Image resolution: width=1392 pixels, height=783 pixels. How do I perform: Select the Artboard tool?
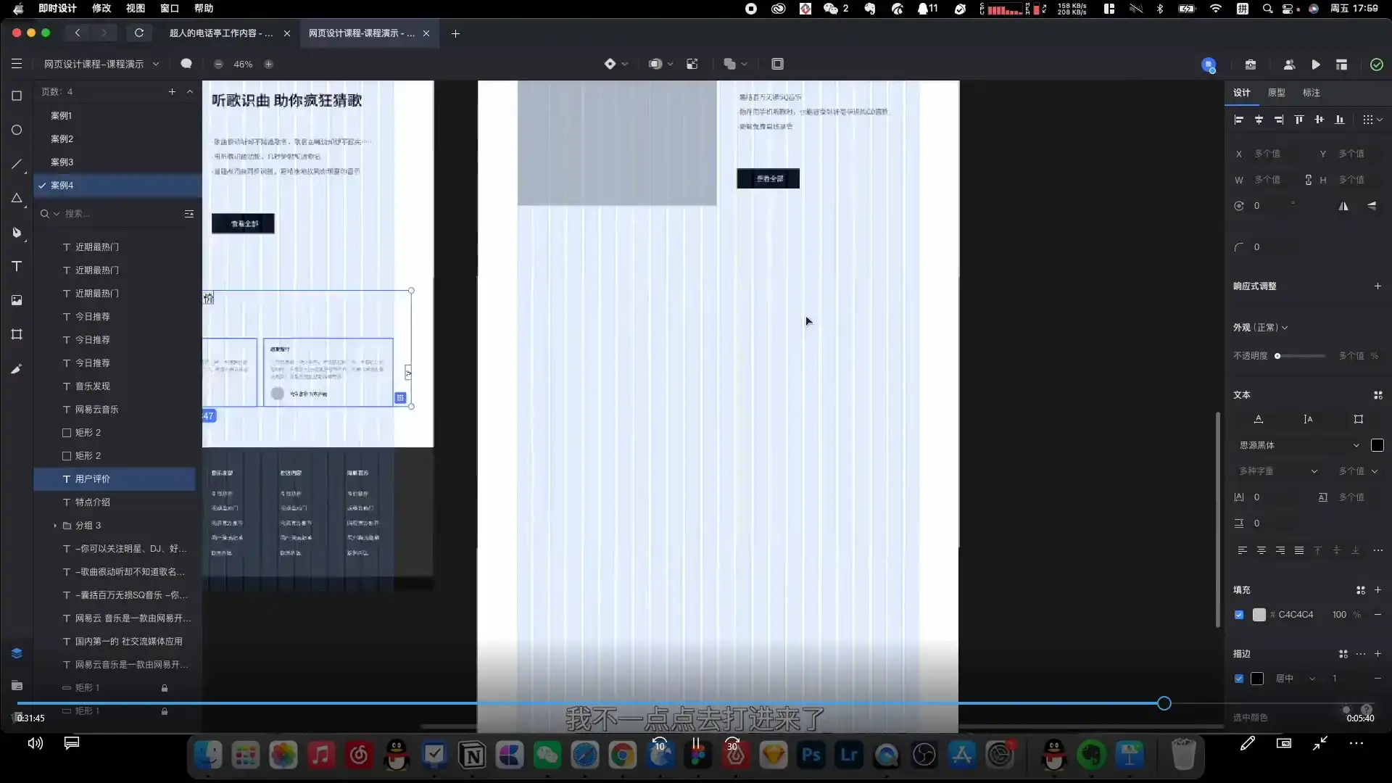pyautogui.click(x=17, y=334)
